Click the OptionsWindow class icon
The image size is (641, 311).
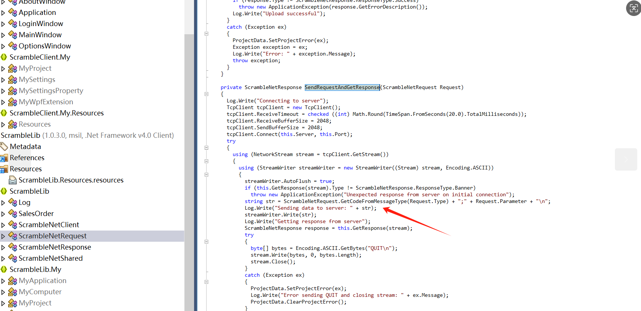tap(13, 46)
